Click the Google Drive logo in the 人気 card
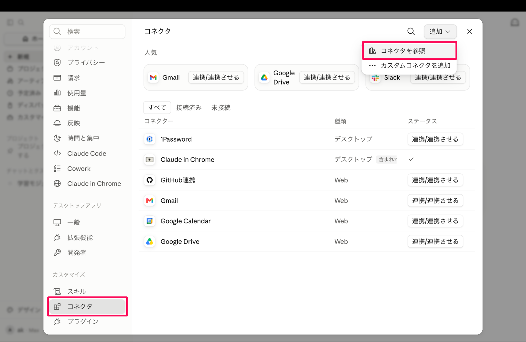Viewport: 526px width, 342px height. coord(264,77)
